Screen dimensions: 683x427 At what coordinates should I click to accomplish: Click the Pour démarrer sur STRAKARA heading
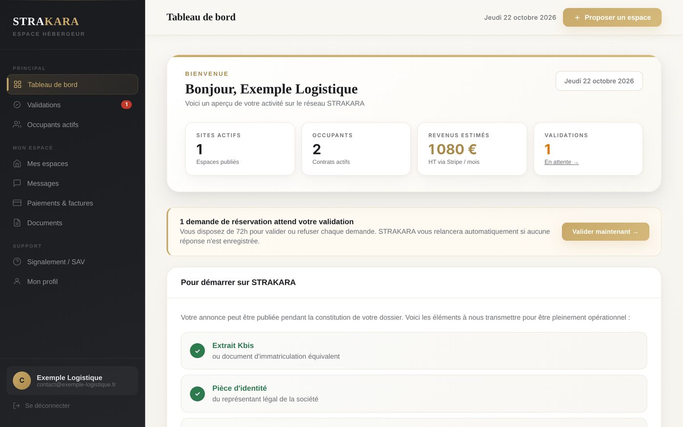238,283
